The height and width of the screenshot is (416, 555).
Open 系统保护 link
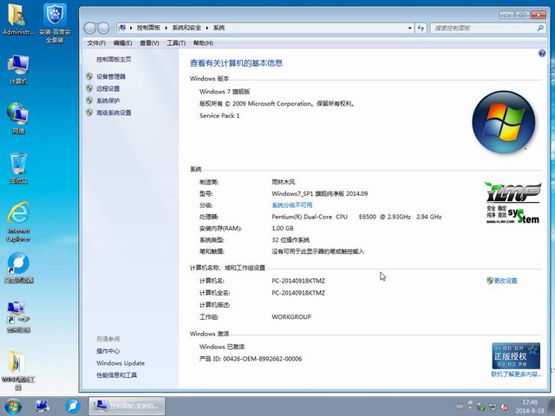[x=108, y=101]
